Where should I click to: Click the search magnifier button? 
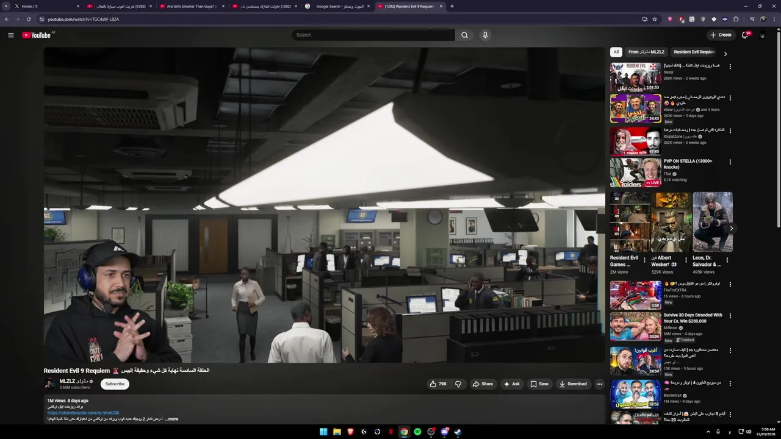[464, 35]
